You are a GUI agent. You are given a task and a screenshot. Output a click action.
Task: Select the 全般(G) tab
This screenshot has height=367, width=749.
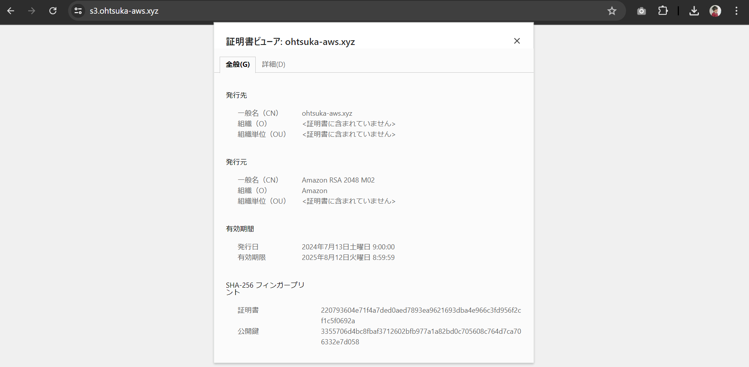point(238,64)
